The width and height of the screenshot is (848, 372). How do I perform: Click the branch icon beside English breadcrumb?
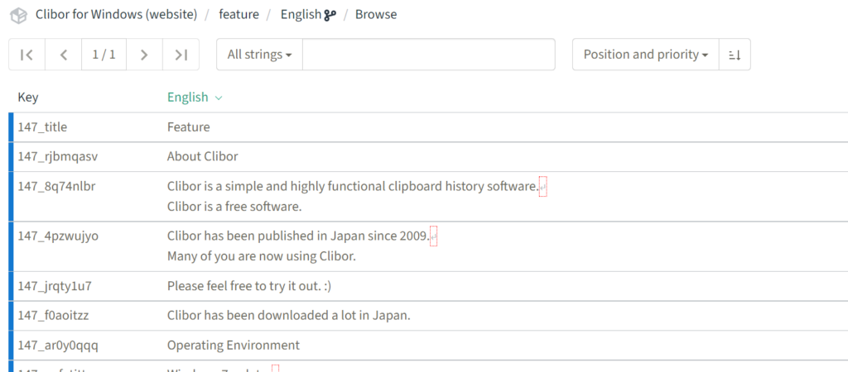click(x=330, y=15)
